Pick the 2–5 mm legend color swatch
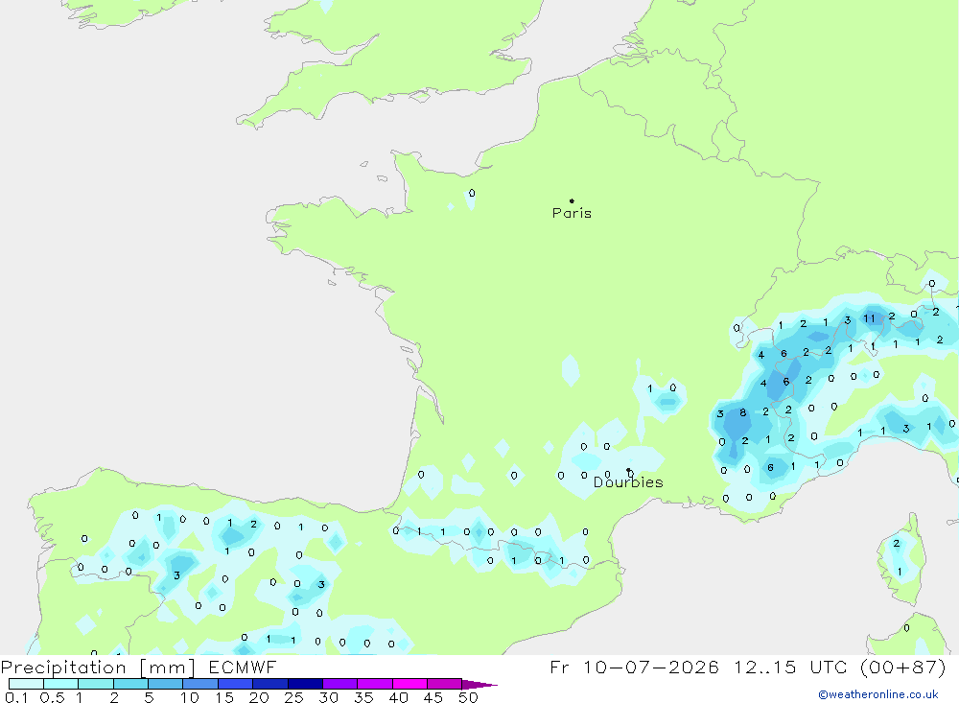The image size is (959, 703). 130,684
